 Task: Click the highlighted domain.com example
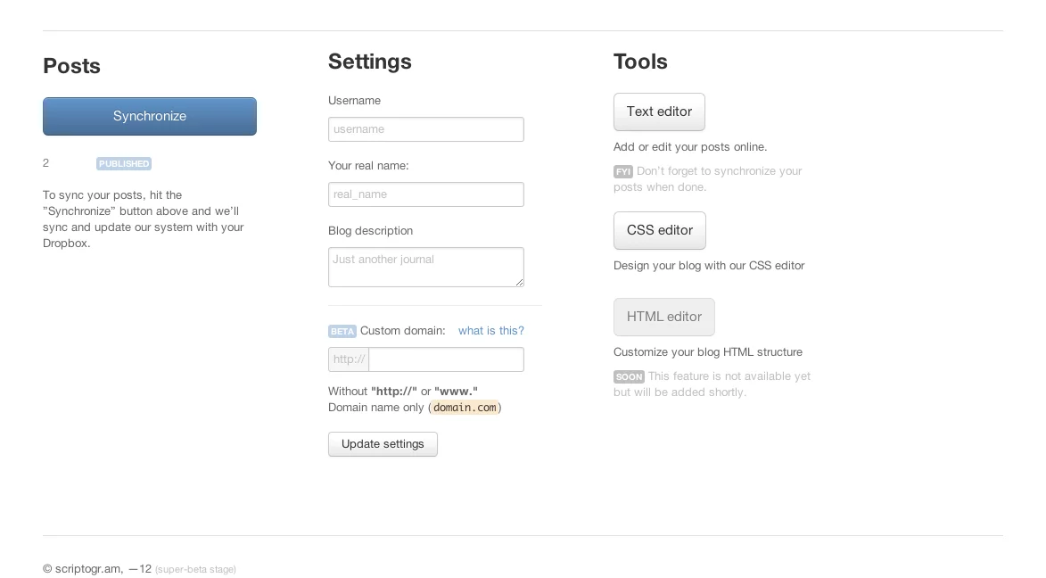pos(465,408)
